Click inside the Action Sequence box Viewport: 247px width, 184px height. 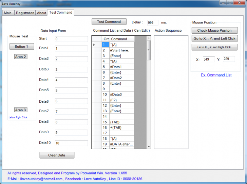click(171, 92)
